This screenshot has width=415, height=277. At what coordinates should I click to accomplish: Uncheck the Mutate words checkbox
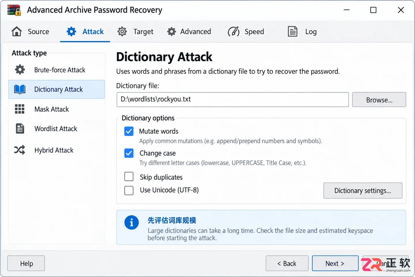click(x=129, y=131)
